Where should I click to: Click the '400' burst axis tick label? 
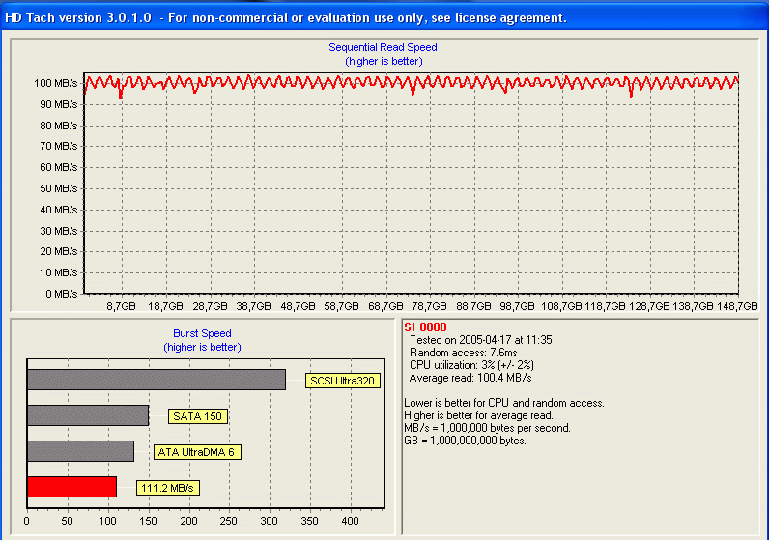point(350,521)
